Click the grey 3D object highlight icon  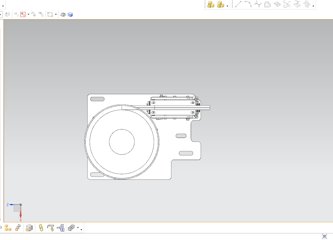(63, 14)
